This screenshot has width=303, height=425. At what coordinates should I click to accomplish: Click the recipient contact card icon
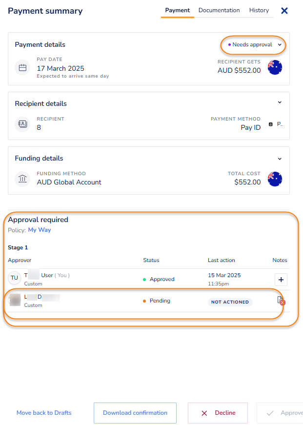click(x=22, y=124)
